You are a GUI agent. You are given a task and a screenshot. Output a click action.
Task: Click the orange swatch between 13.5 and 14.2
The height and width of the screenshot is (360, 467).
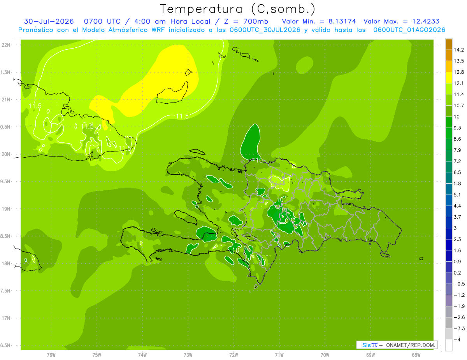pos(449,56)
